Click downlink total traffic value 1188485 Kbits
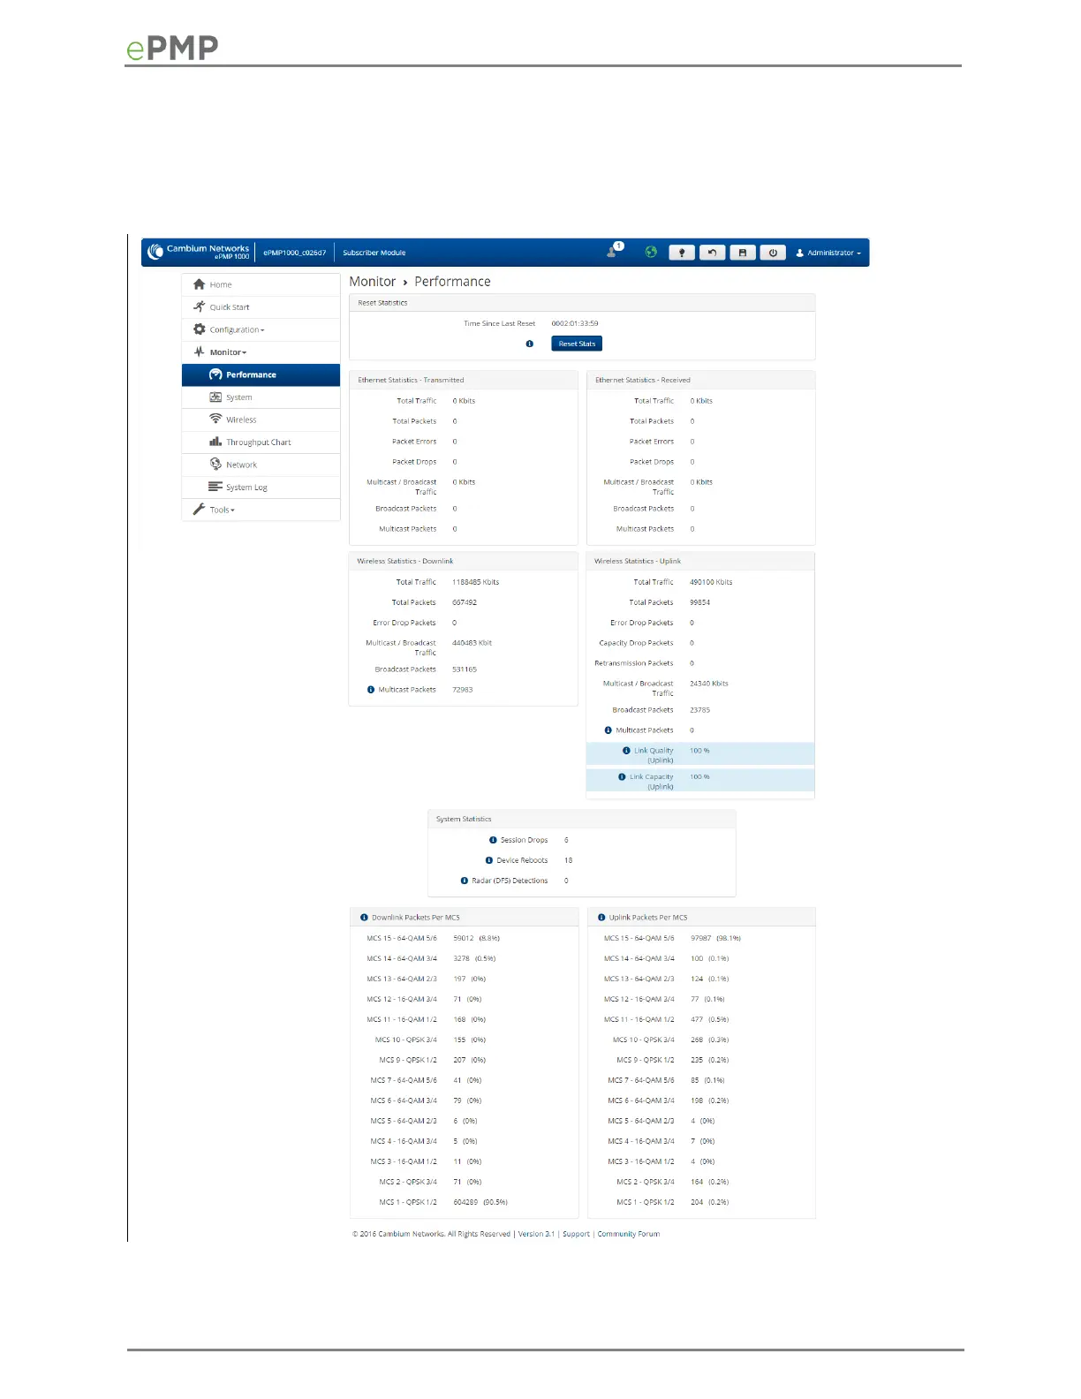This screenshot has height=1399, width=1081. [x=476, y=582]
